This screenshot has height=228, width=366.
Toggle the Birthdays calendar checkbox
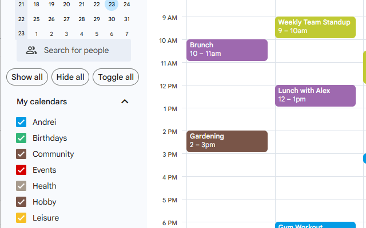21,138
